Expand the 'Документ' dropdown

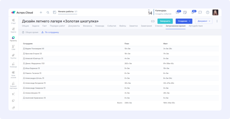click(x=204, y=21)
